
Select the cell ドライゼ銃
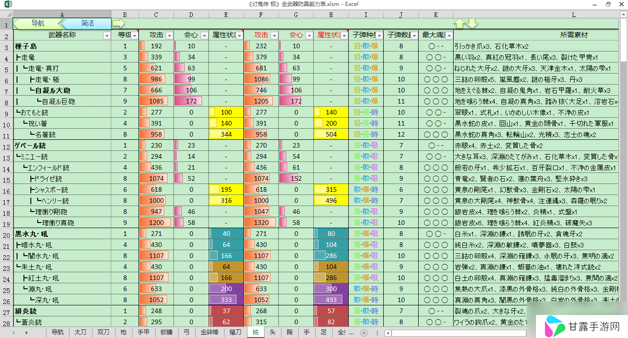click(62, 178)
